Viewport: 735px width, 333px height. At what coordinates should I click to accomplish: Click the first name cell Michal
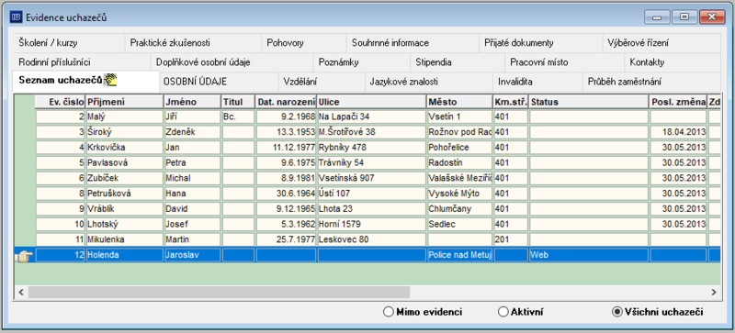pos(192,178)
